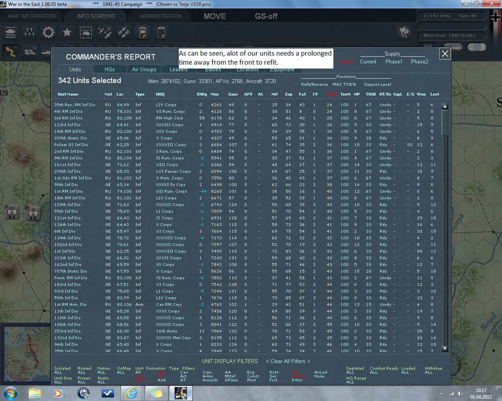
Task: Open the HP application on taskbar
Action: click(84, 393)
